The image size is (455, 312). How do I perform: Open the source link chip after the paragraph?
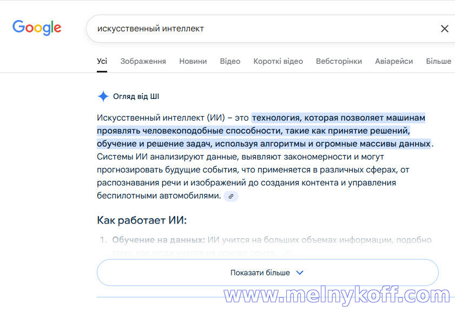point(231,196)
